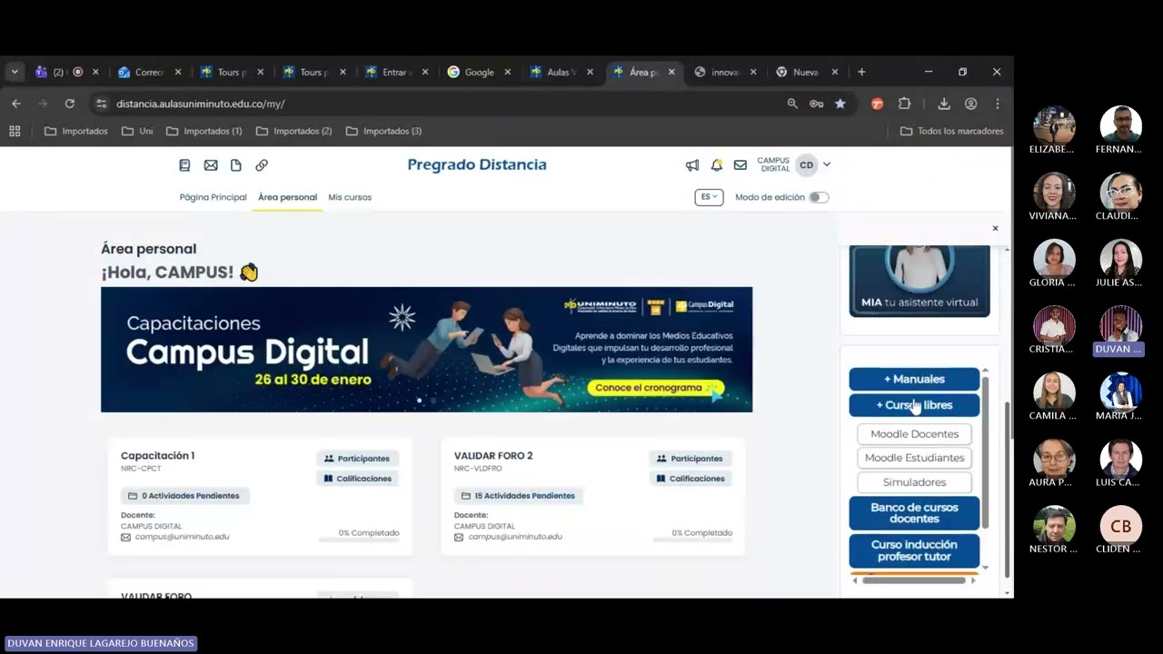Expand the + Cursos libres menu
Viewport: 1163px width, 654px height.
click(x=914, y=405)
